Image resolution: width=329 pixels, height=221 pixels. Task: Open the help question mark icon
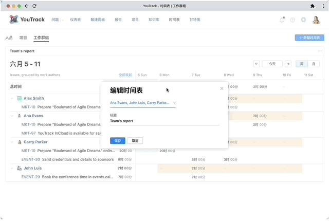(293, 20)
